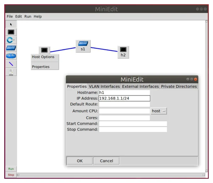
Task: Select the arrow pointer tool
Action: 11,25
